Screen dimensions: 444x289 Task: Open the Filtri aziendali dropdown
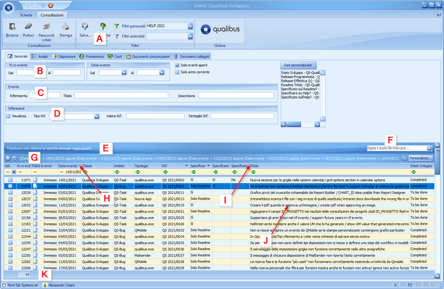190,36
